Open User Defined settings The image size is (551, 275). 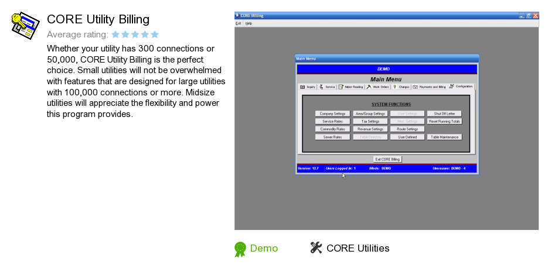coord(407,137)
